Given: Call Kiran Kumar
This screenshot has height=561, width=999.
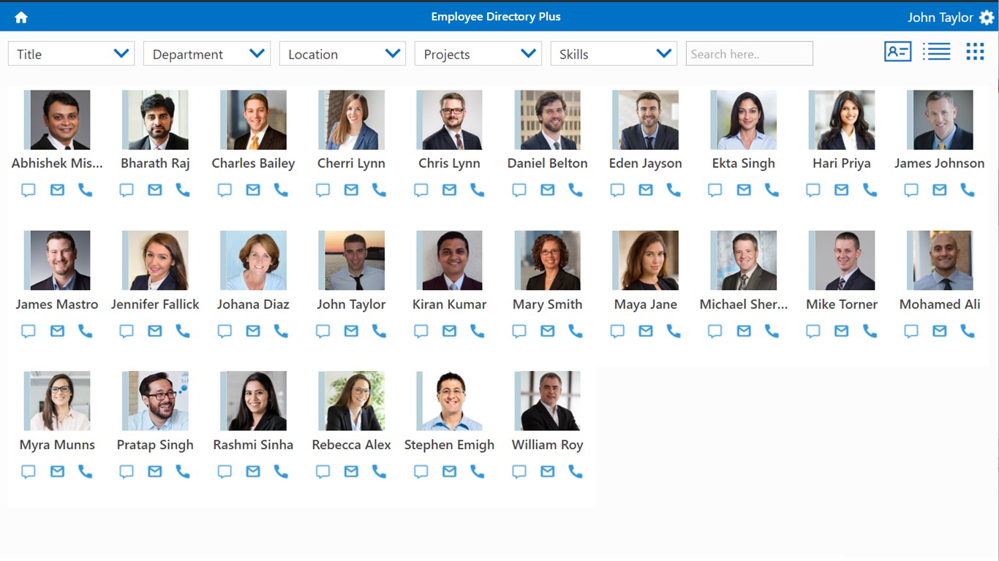Looking at the screenshot, I should click(478, 332).
